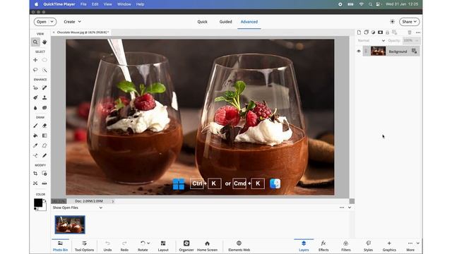Go to the Home Screen
This screenshot has height=254, width=452.
[207, 246]
